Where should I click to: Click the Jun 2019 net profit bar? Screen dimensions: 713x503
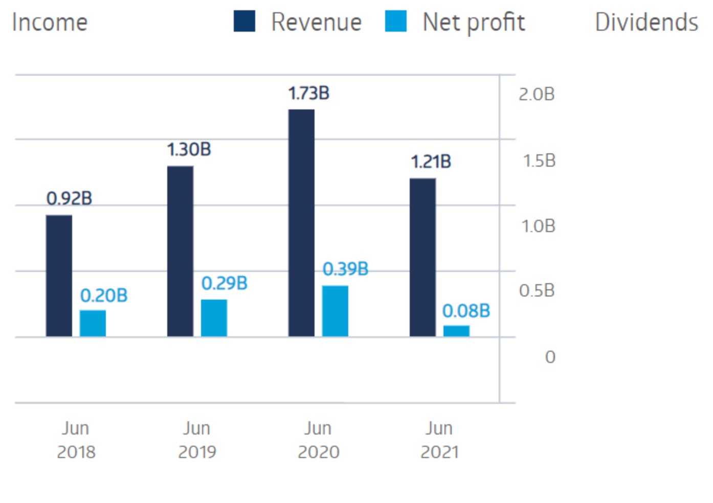point(214,317)
